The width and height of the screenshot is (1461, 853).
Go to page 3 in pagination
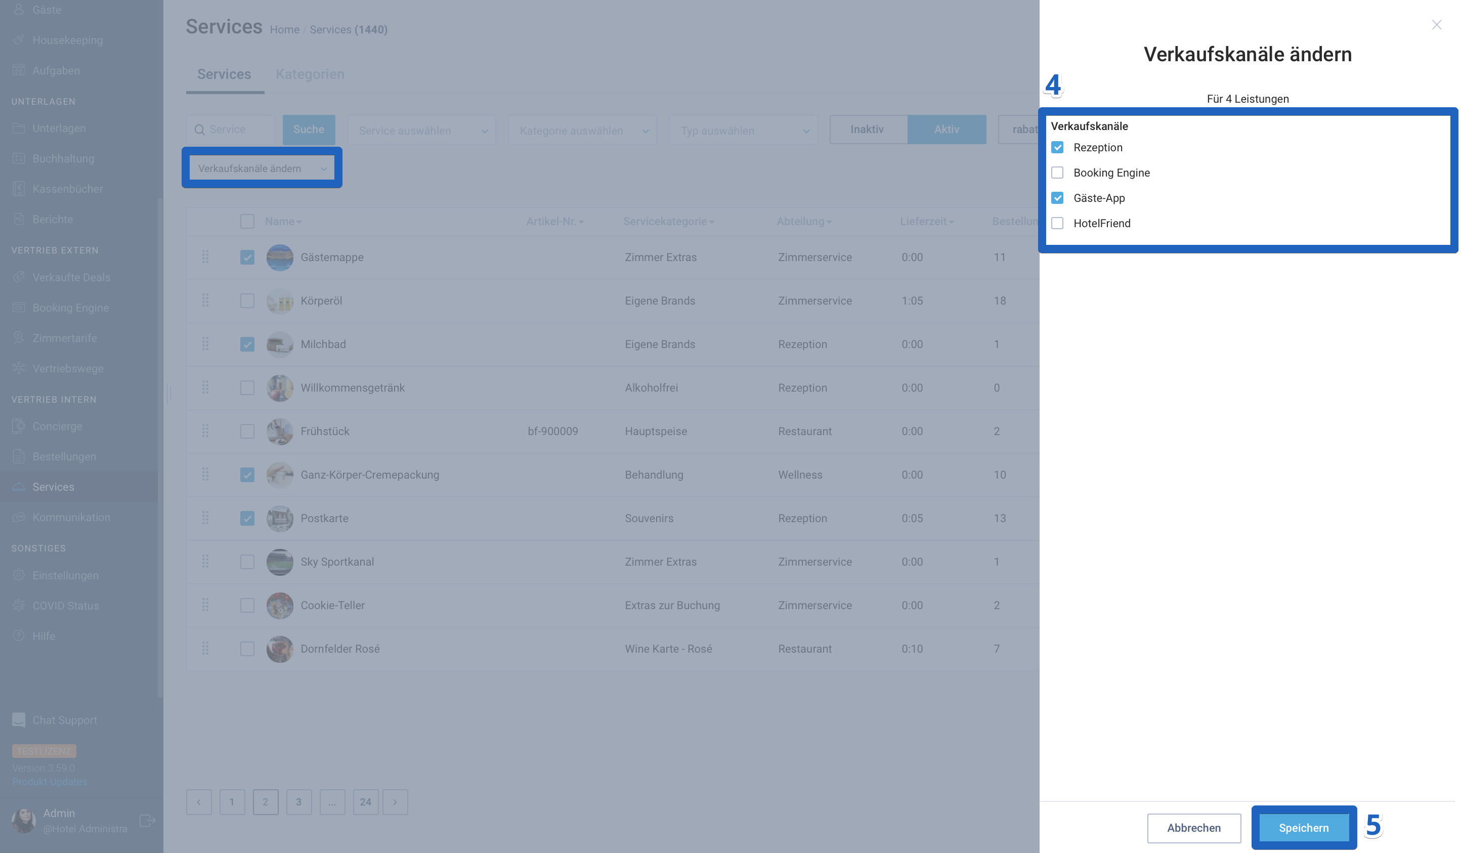pos(298,802)
